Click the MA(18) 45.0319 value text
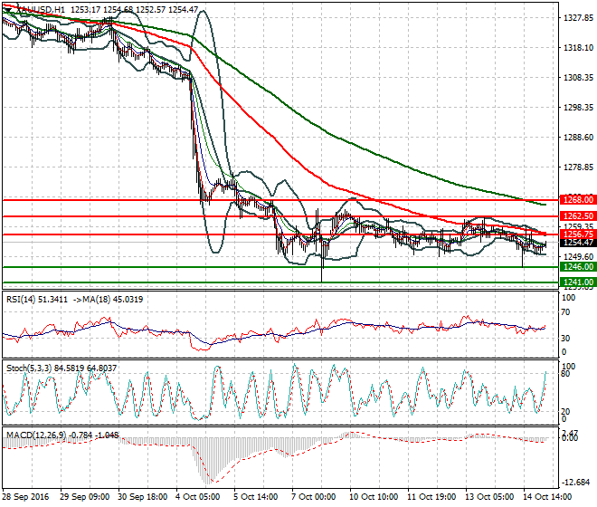Image resolution: width=597 pixels, height=507 pixels. click(113, 300)
